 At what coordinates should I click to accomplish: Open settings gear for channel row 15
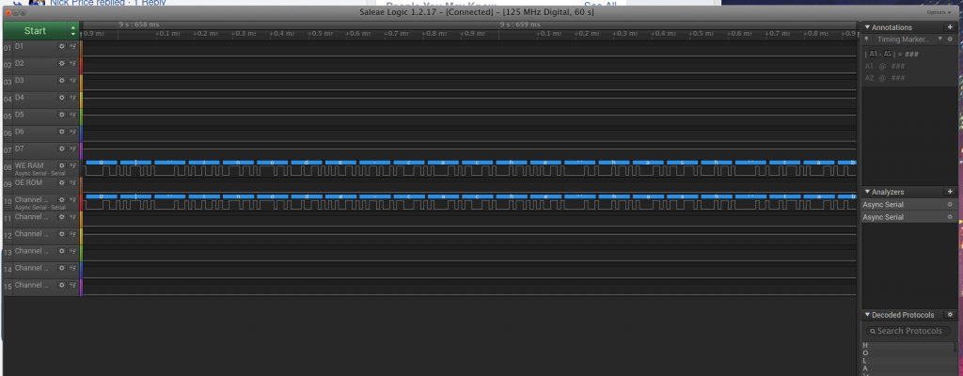(x=61, y=286)
